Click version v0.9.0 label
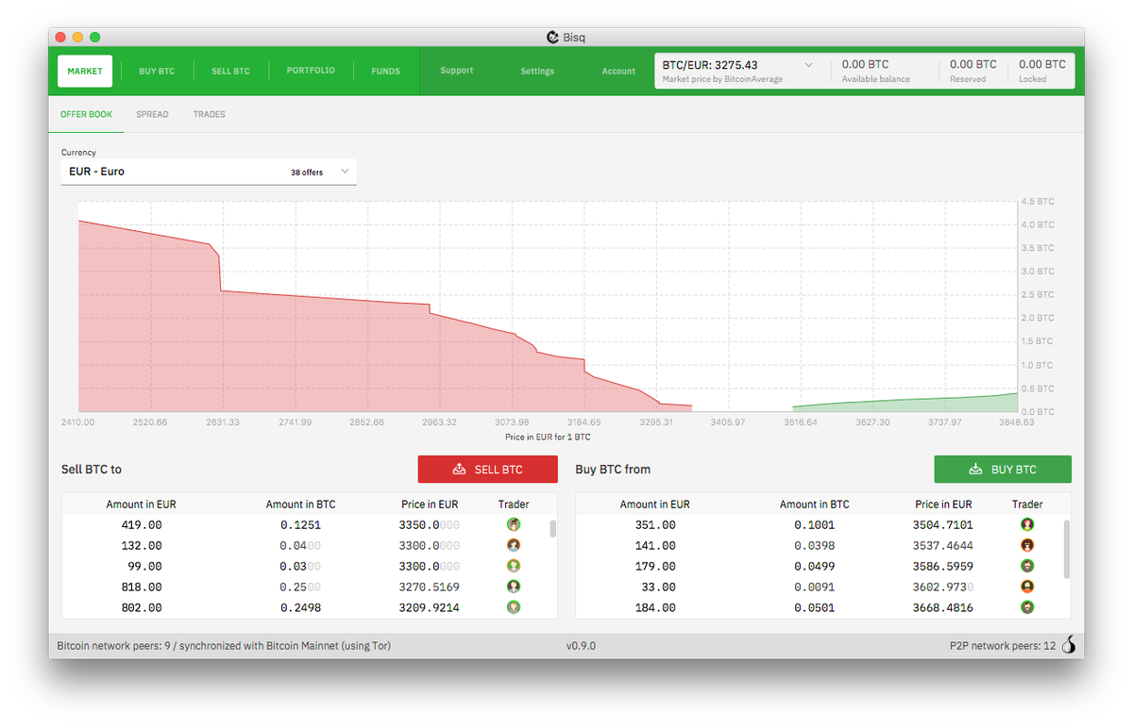1133x728 pixels. 581,646
